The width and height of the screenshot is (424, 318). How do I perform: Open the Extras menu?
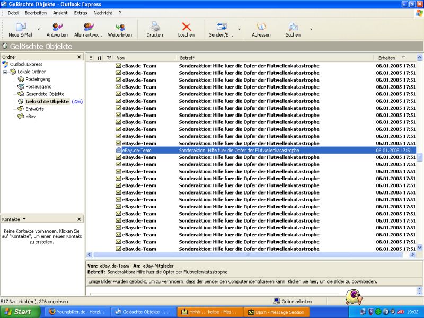click(x=81, y=13)
